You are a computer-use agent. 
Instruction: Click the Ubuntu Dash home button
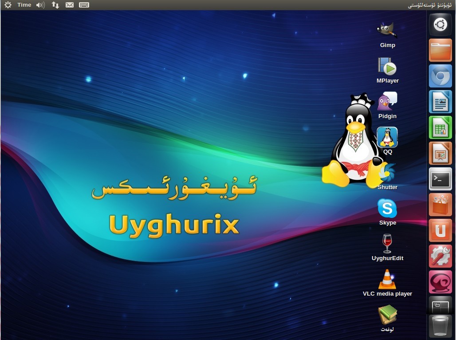(440, 24)
